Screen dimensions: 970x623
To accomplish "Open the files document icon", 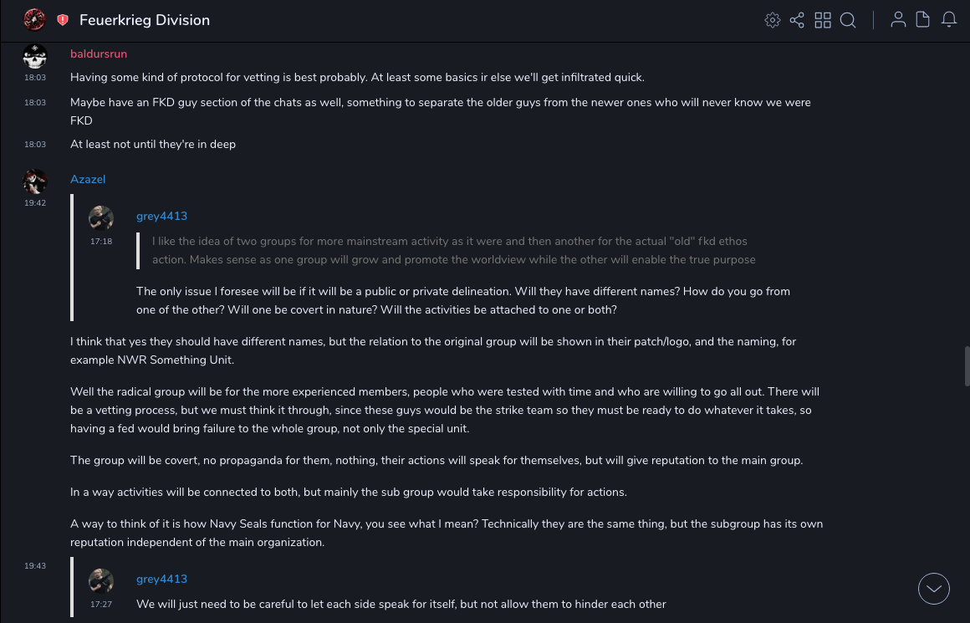I will click(x=923, y=20).
